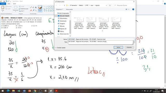166x93 pixels.
Task: Select Documentos in navigation pane
Action: coord(63,18)
